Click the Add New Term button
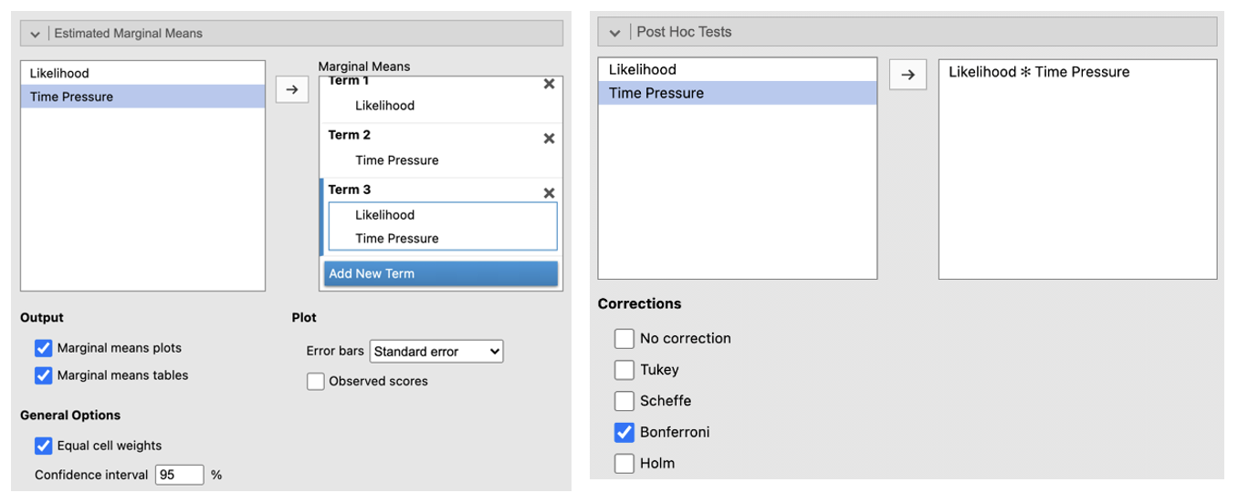 point(440,273)
